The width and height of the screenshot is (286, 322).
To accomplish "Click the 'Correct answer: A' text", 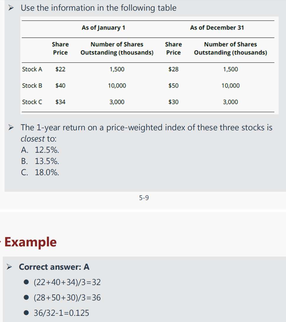I will [54, 267].
